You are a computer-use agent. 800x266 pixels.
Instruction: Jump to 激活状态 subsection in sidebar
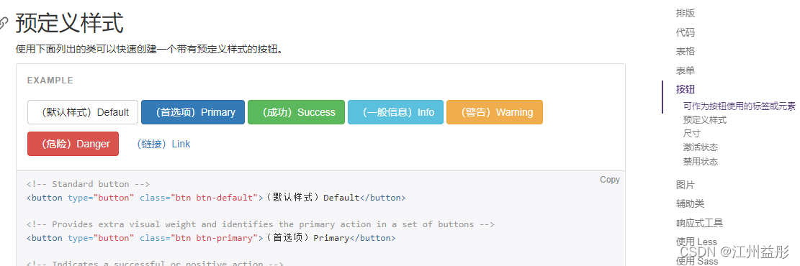[701, 147]
